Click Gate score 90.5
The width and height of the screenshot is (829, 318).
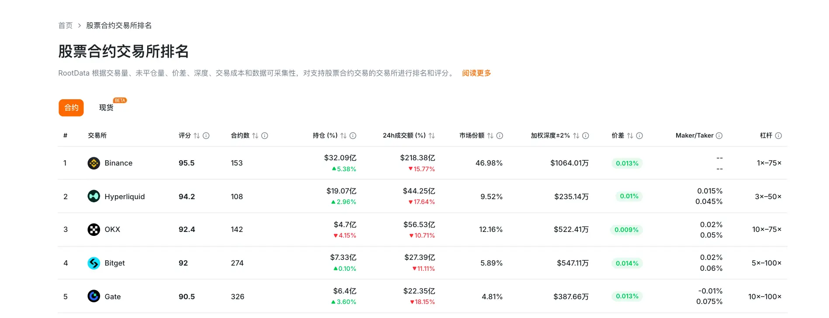tap(187, 297)
